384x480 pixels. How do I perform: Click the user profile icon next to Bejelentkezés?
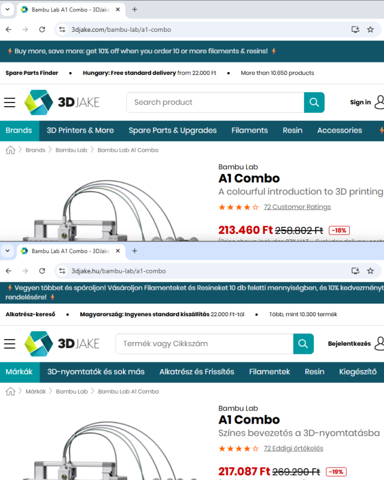380,344
